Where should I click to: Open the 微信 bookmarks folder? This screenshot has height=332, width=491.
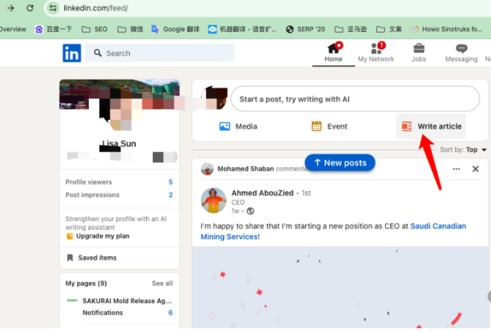(131, 29)
